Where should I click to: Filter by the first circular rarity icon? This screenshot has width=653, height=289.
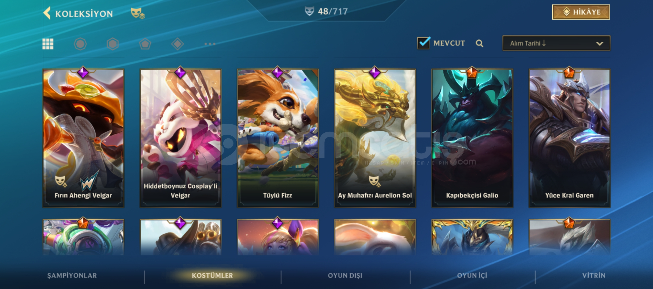click(80, 44)
